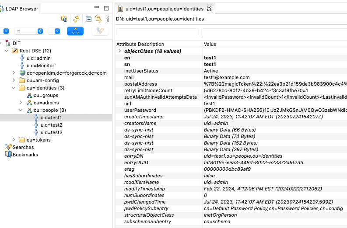Select the userPassword attribute row
The height and width of the screenshot is (228, 347).
coord(231,110)
